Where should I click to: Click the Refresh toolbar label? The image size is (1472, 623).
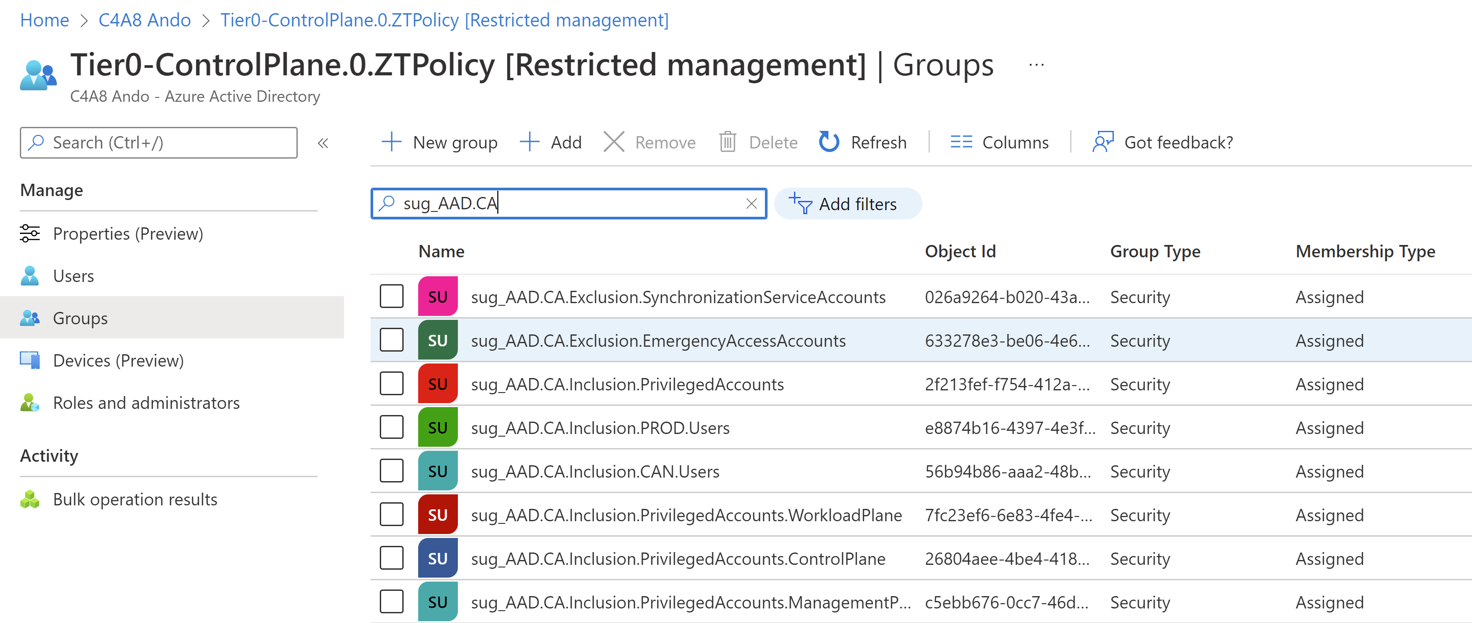[x=878, y=142]
